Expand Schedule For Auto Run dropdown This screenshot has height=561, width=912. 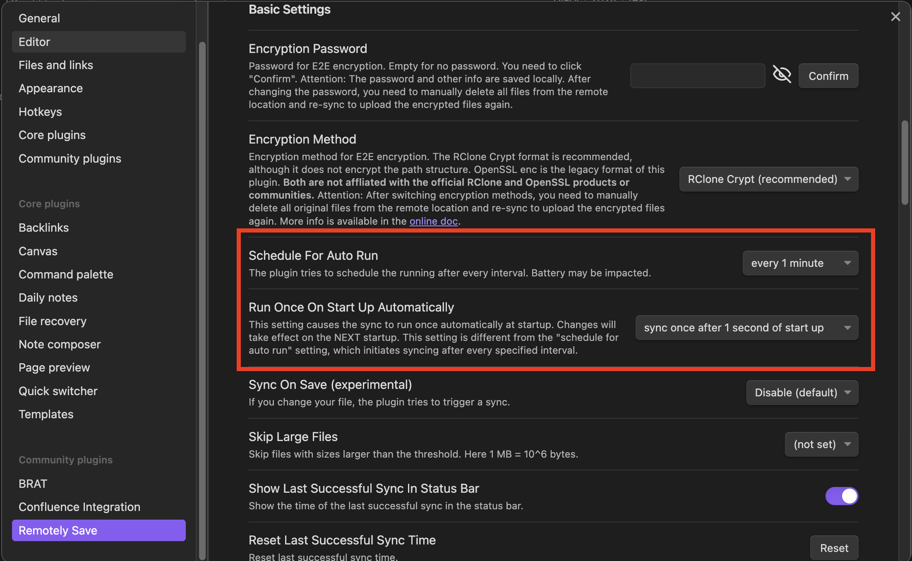800,263
